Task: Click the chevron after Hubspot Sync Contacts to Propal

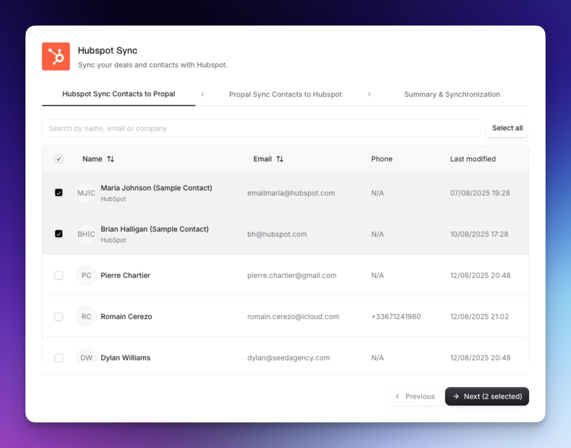Action: [x=202, y=94]
